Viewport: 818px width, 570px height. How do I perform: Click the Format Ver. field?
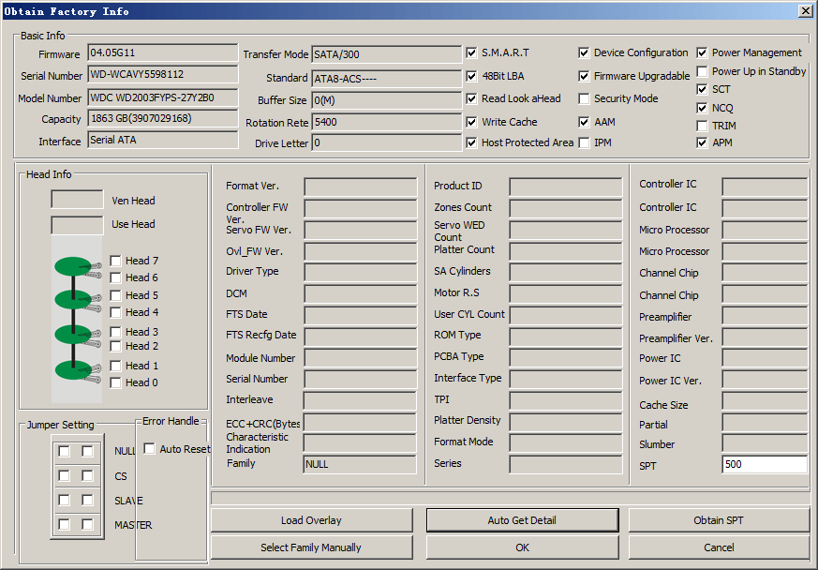click(361, 187)
